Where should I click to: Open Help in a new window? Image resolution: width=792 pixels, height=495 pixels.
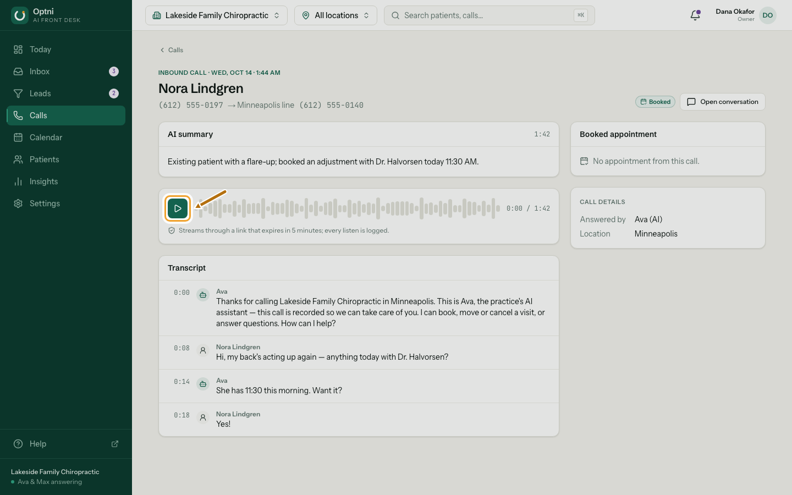point(66,444)
